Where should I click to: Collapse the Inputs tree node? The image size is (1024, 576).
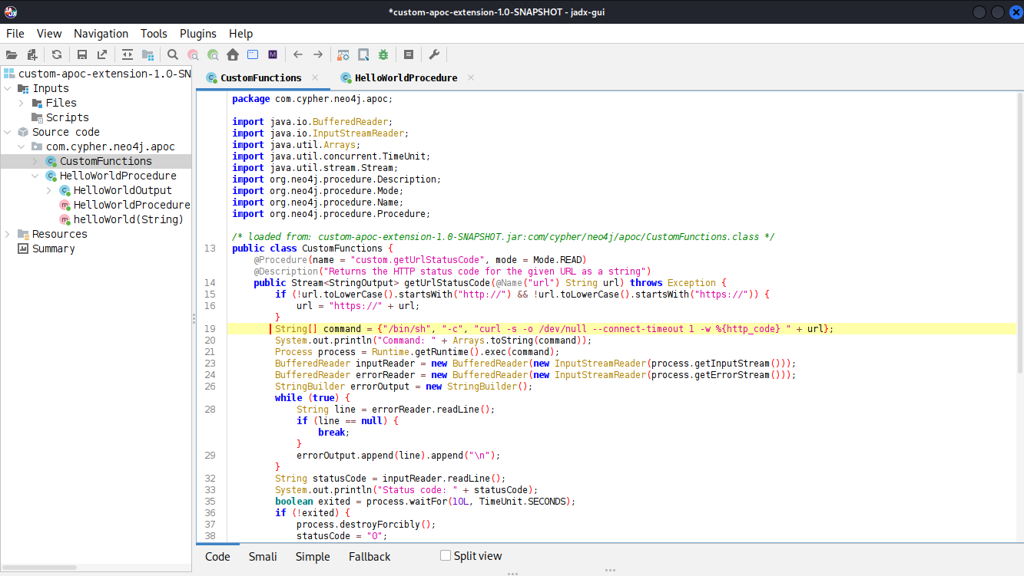(8, 88)
